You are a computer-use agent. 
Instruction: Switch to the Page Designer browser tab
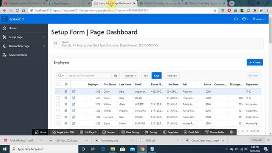pyautogui.click(x=69, y=3)
